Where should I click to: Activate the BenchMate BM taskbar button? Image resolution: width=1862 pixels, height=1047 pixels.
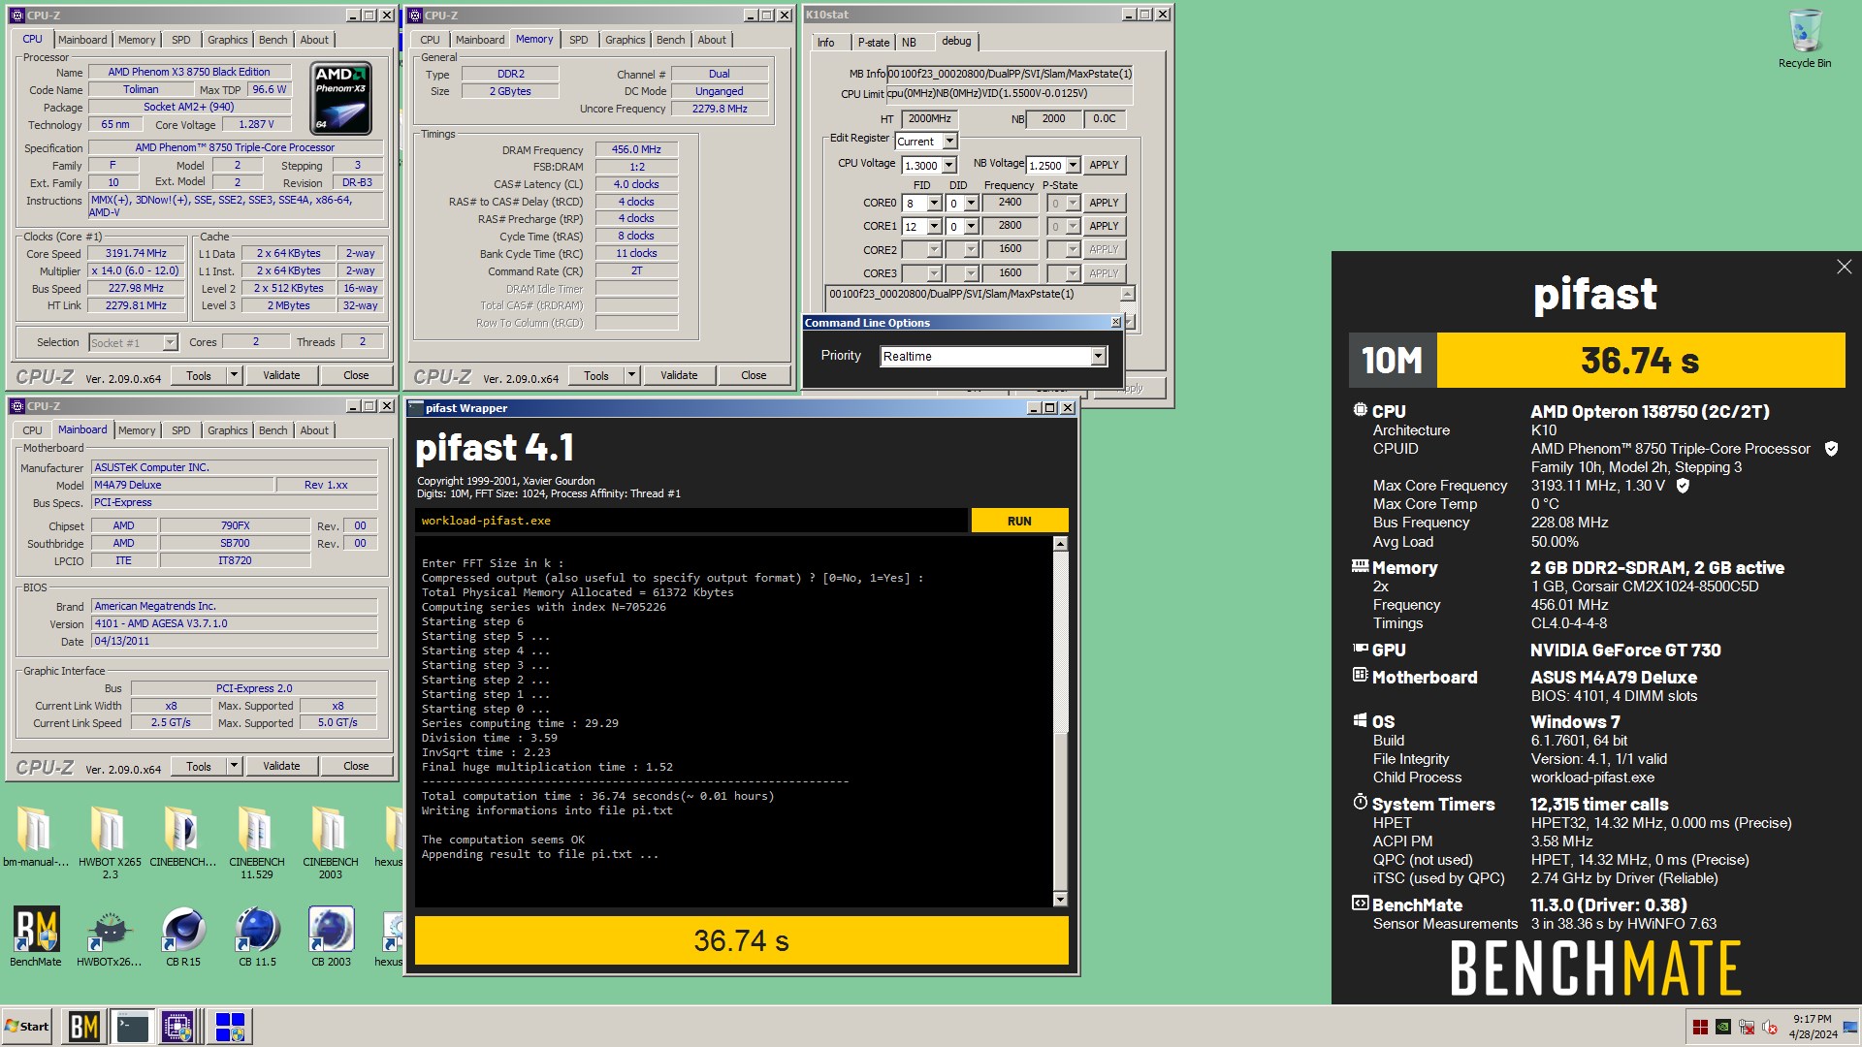(83, 1027)
